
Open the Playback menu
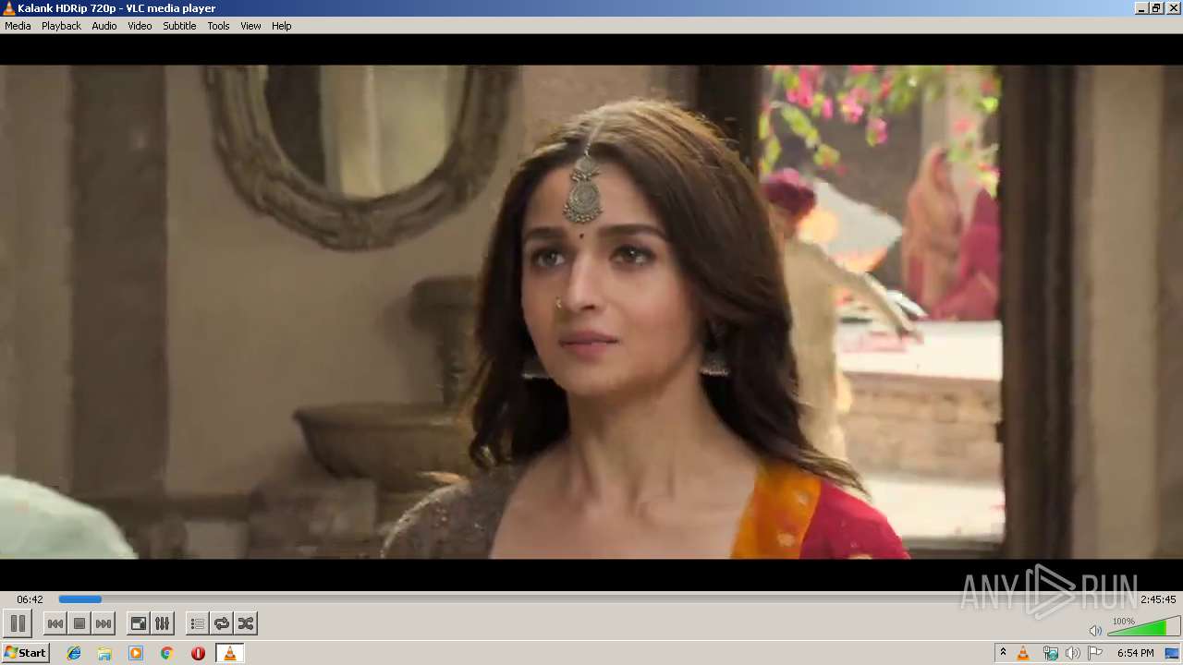pyautogui.click(x=61, y=26)
